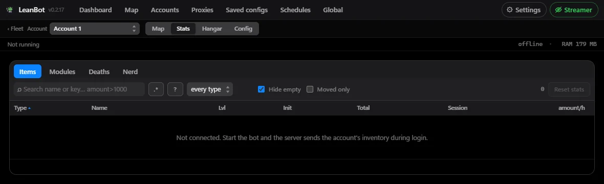
Task: Open the every type filter dropdown
Action: pyautogui.click(x=210, y=89)
